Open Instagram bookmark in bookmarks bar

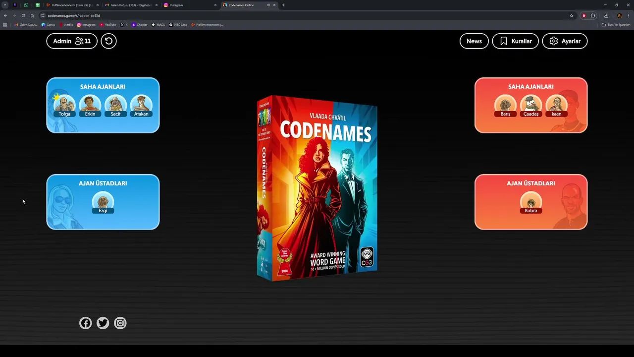pyautogui.click(x=86, y=24)
